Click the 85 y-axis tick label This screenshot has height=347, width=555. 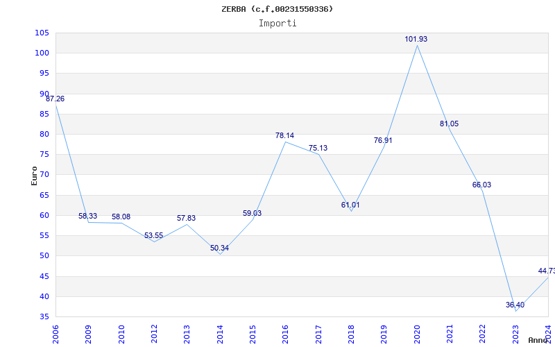pos(44,114)
